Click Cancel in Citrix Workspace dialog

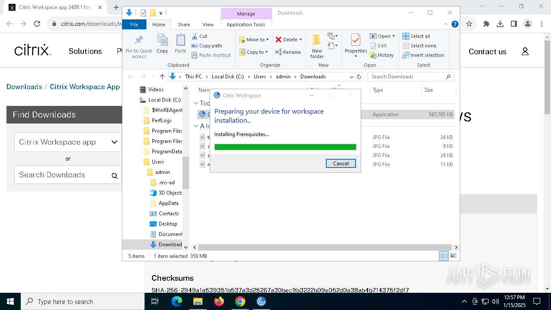[341, 164]
